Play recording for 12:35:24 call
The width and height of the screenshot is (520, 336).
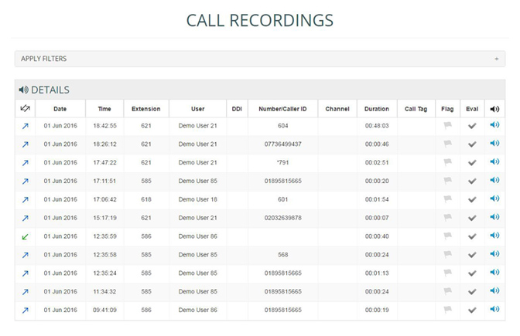[494, 272]
